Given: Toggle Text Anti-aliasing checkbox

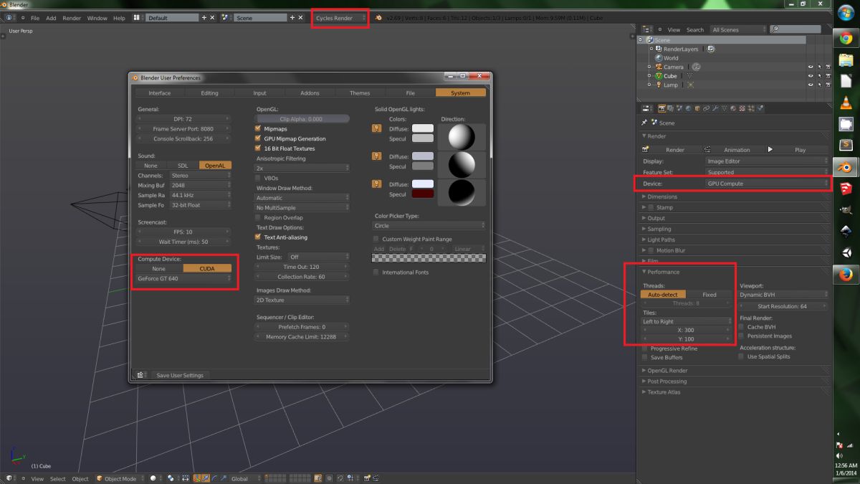Looking at the screenshot, I should 258,237.
